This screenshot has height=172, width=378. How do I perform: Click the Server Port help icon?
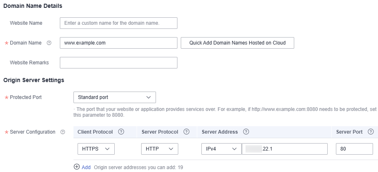[371, 132]
